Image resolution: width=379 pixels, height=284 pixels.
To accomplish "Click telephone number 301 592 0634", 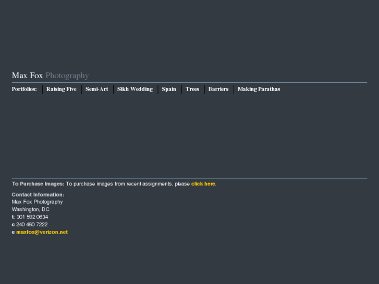I will pyautogui.click(x=32, y=217).
